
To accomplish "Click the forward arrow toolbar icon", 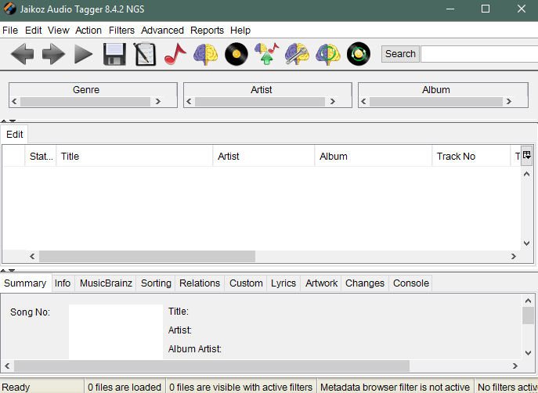I will [53, 54].
